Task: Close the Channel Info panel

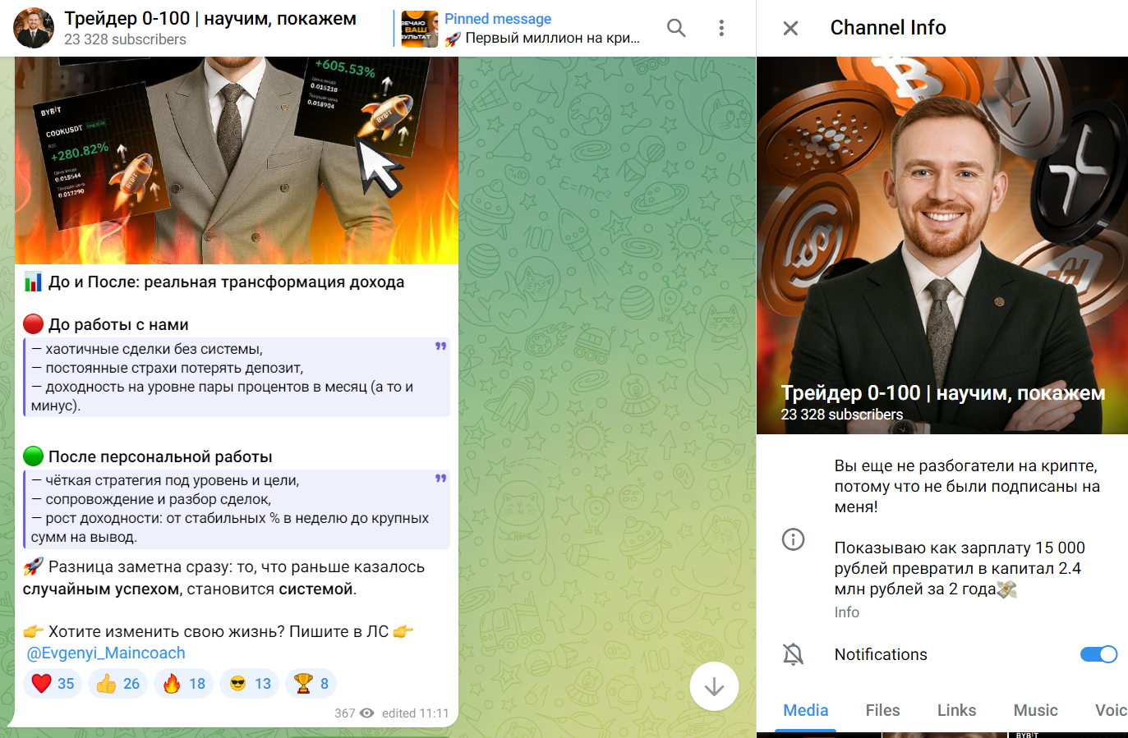Action: [790, 29]
